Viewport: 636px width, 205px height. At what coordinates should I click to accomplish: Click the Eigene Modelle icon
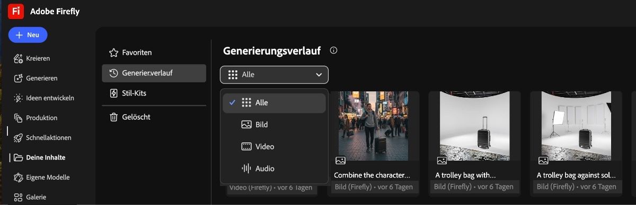(x=18, y=178)
